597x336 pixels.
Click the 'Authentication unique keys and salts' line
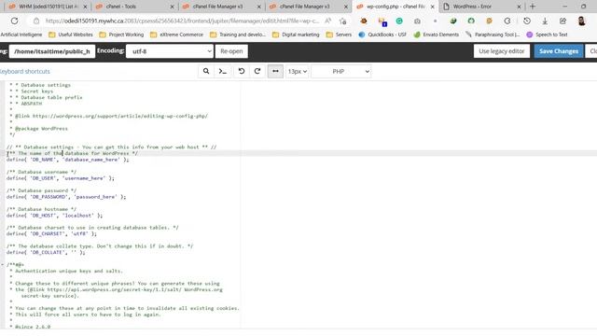click(66, 272)
